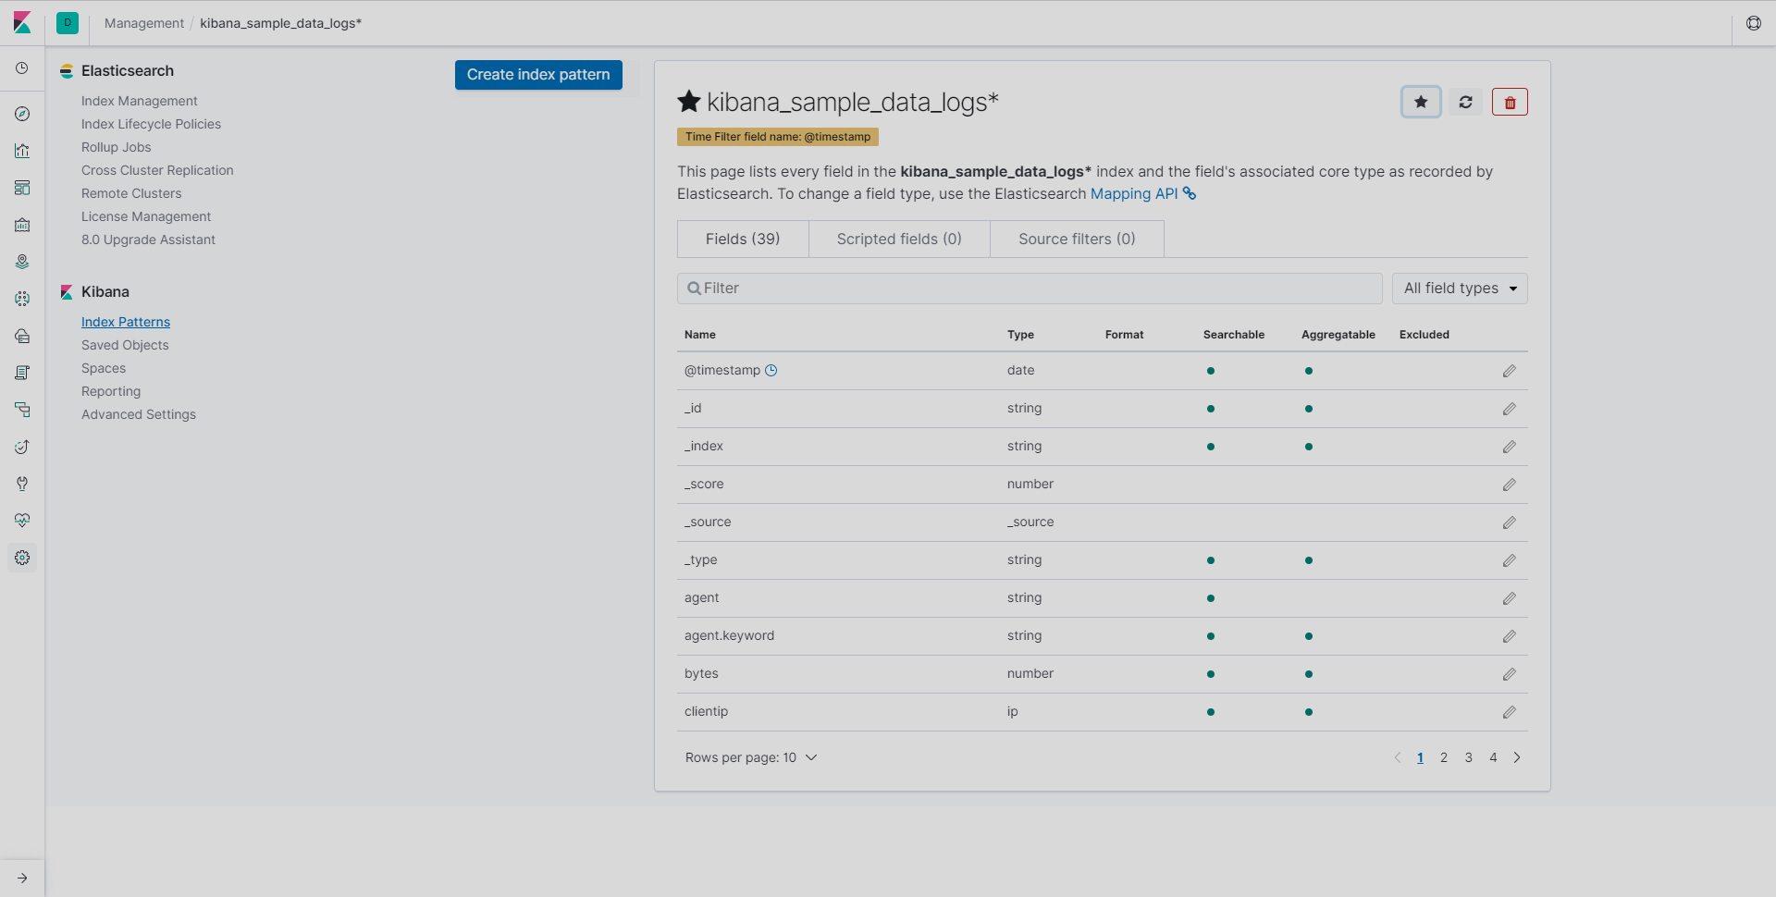Image resolution: width=1776 pixels, height=897 pixels.
Task: Expand the Rows per page selector
Action: (x=750, y=757)
